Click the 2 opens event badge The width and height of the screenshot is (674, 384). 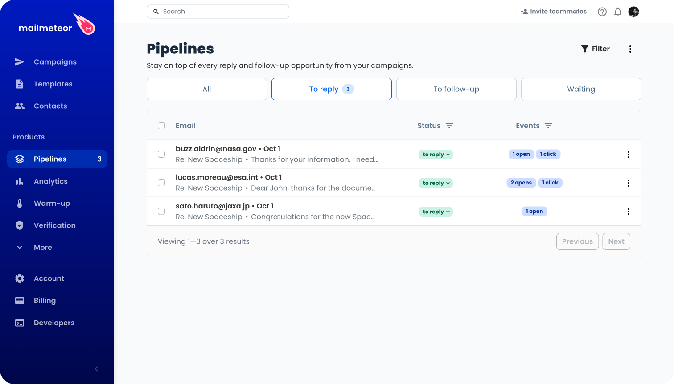(x=522, y=183)
